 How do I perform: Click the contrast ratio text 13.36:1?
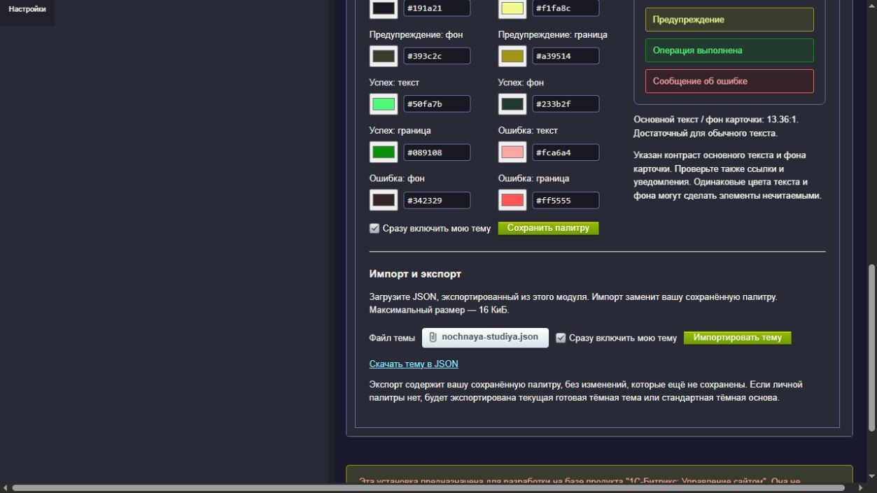[x=782, y=120]
